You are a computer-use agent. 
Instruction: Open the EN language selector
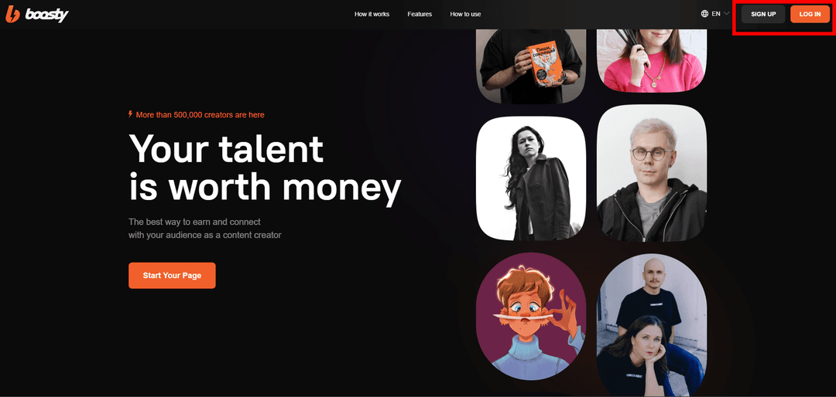coord(715,14)
